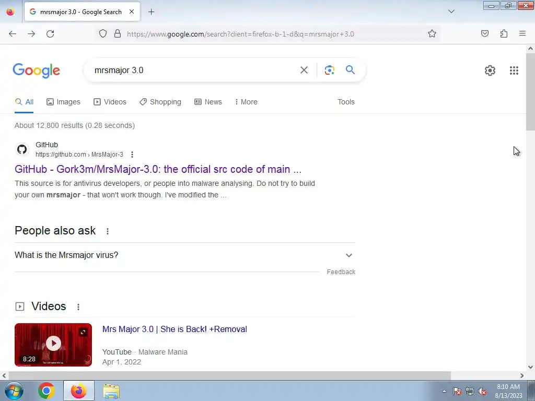Click the github.com MrsMajor-3 URL breadcrumb
The image size is (535, 401).
[79, 155]
